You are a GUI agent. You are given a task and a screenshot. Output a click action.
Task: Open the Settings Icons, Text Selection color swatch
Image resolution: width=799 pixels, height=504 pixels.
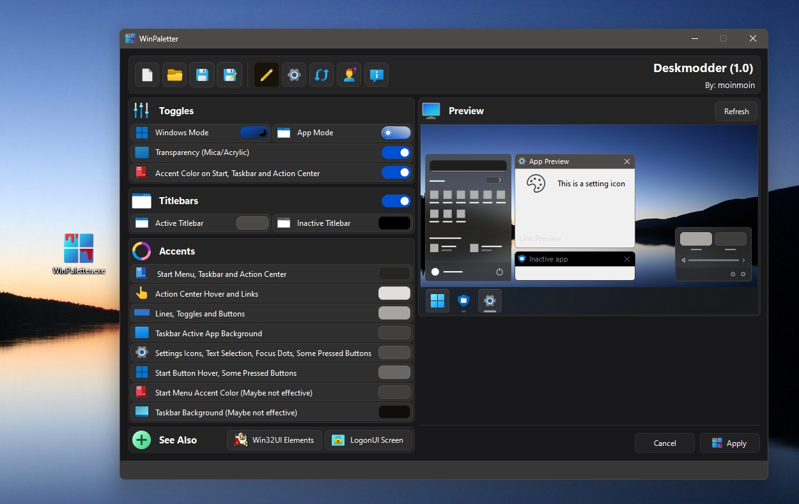(x=394, y=353)
